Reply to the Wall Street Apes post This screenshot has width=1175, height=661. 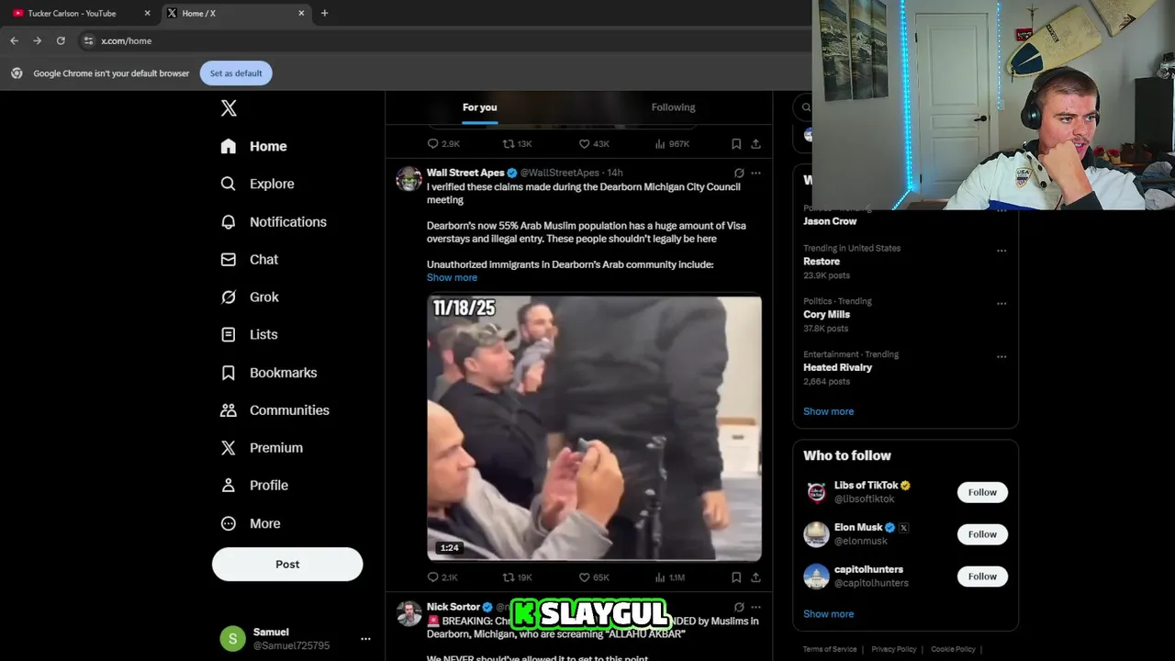442,577
